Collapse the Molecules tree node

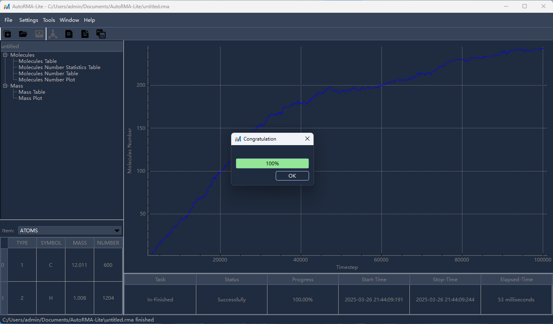point(5,55)
